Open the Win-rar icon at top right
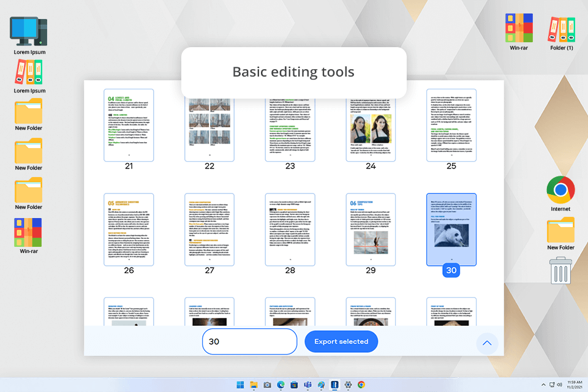The width and height of the screenshot is (588, 392). [x=519, y=32]
